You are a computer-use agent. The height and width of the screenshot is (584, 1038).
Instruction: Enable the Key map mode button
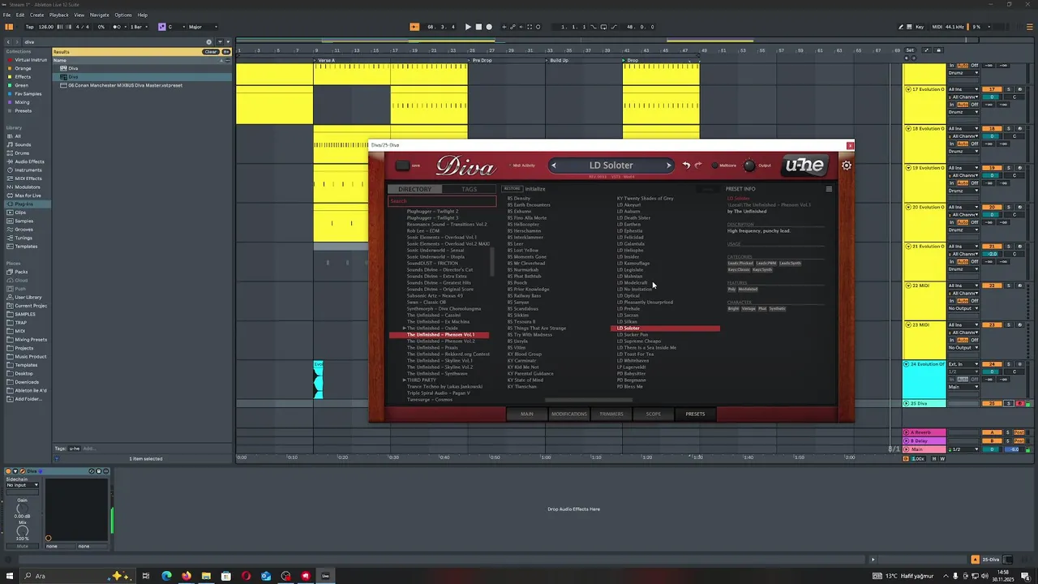point(920,27)
